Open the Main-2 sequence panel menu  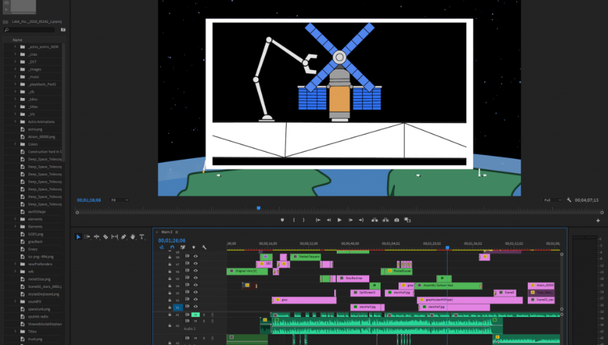(x=177, y=232)
